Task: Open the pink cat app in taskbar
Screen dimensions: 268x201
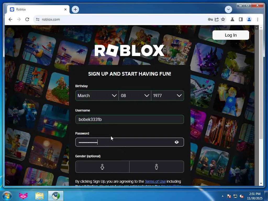Action: [23, 196]
